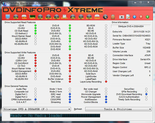Screen dimensions: 155x123
Task: Open the Book type tool
Action: point(89,17)
